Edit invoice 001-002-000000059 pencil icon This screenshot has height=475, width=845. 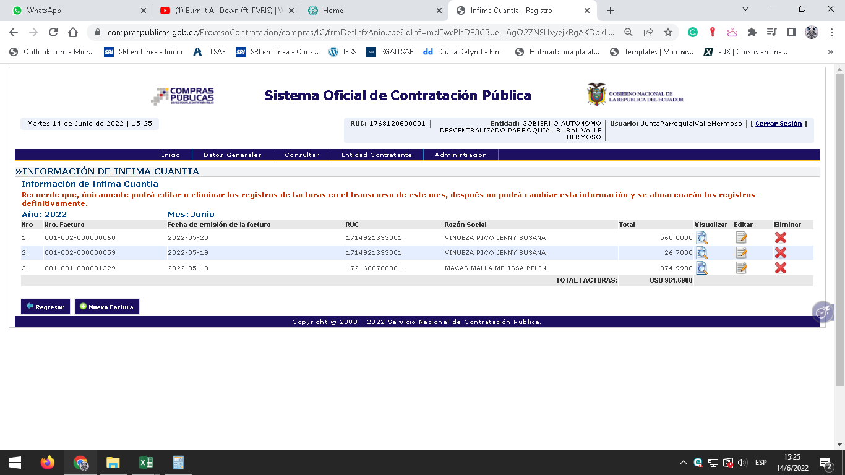(x=741, y=252)
